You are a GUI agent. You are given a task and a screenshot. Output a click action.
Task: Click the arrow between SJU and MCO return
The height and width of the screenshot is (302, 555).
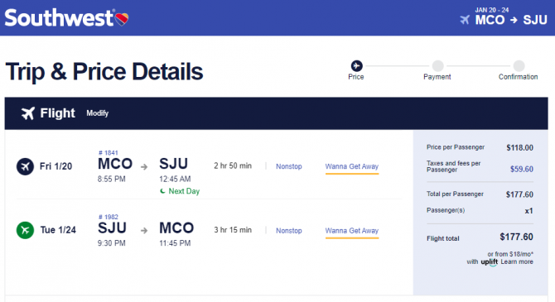coord(144,231)
